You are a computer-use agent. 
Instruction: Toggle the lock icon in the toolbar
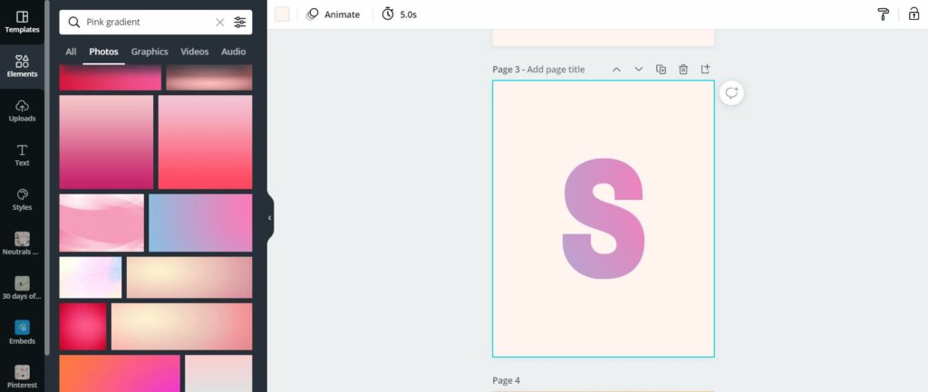coord(913,14)
